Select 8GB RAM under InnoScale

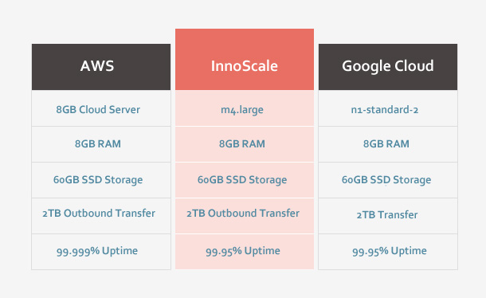pyautogui.click(x=245, y=144)
